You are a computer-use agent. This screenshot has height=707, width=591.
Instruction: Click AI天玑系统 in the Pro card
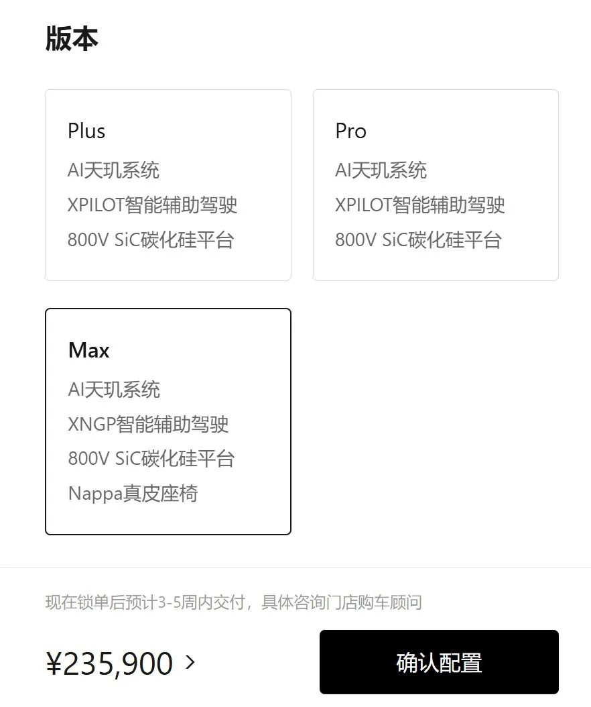pos(381,170)
